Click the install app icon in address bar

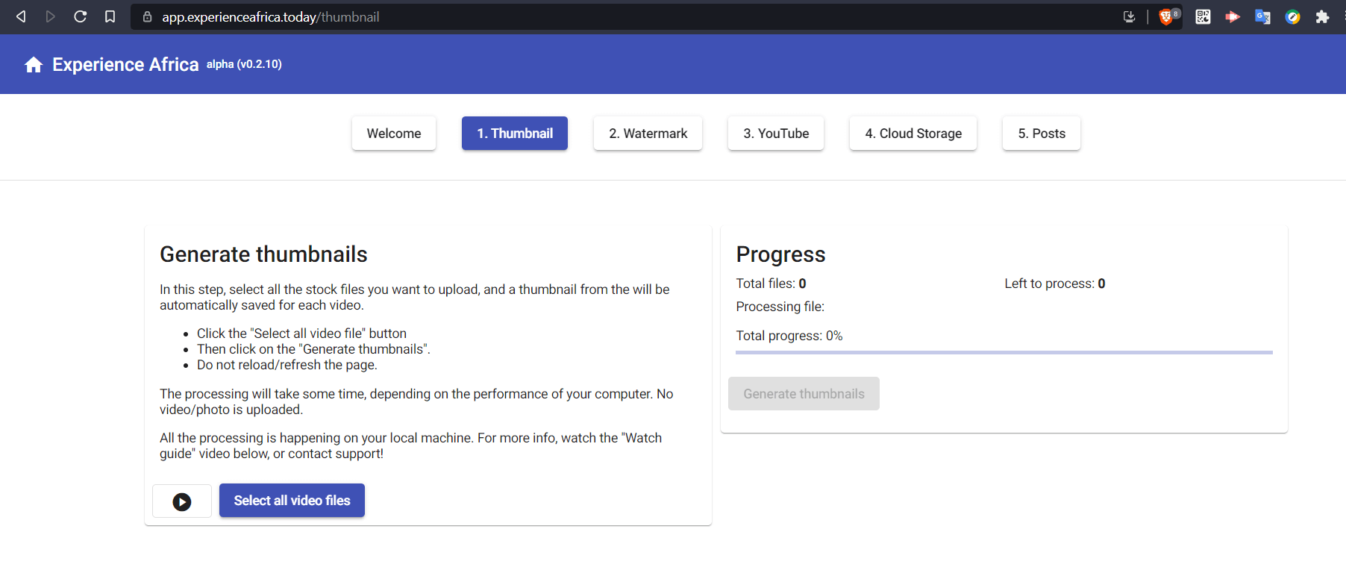click(1129, 17)
